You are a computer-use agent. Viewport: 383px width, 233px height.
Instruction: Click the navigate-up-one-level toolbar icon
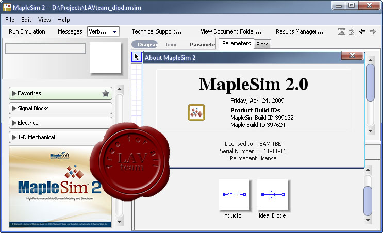(x=352, y=31)
